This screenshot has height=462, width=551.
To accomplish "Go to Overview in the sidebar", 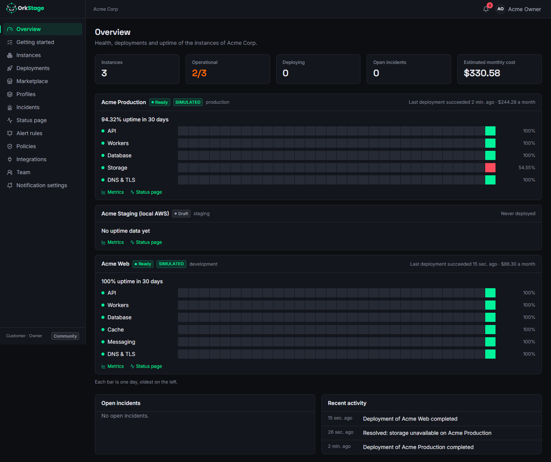I will tap(42, 29).
